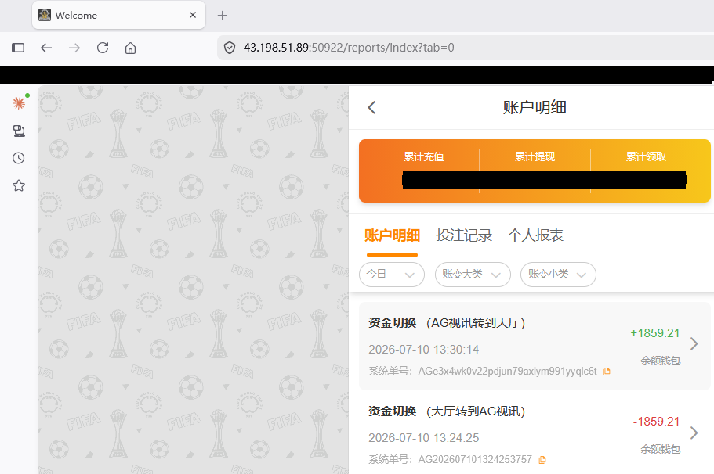714x474 pixels.
Task: Open the AG视讯转到大厅 transfer record
Action: [535, 346]
